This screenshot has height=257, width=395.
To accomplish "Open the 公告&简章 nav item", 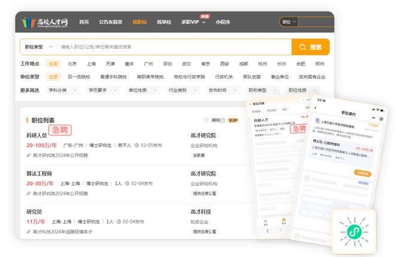I will tap(111, 22).
